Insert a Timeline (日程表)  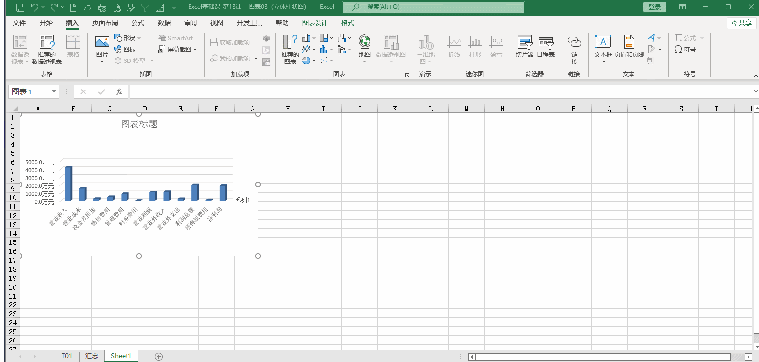(546, 46)
